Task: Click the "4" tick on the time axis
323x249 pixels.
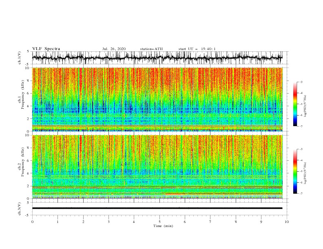Action: pos(134,222)
